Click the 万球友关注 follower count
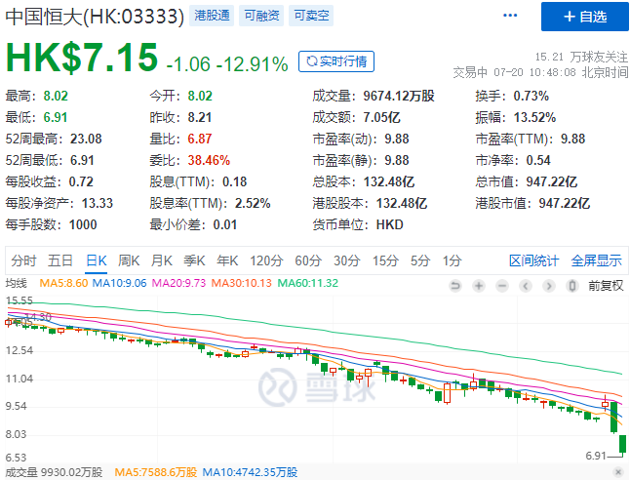The width and height of the screenshot is (630, 480). (x=581, y=57)
